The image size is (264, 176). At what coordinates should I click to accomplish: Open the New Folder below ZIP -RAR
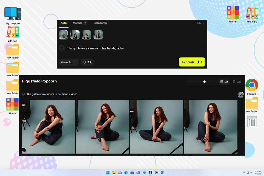click(x=13, y=52)
